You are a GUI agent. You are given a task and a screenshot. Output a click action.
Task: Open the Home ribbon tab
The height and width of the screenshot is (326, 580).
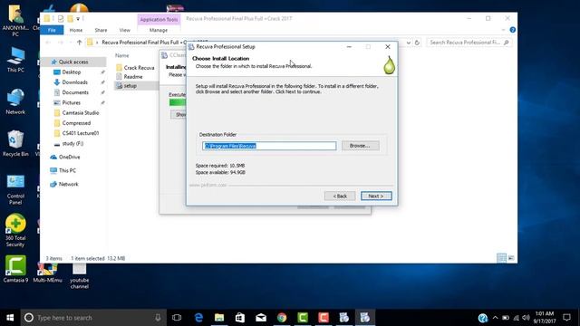pyautogui.click(x=76, y=30)
